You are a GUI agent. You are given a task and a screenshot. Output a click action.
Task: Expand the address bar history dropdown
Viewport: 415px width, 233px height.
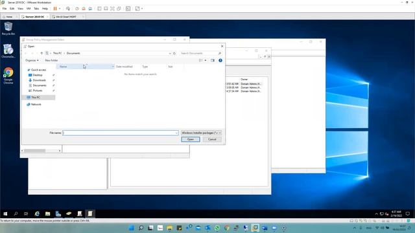pyautogui.click(x=170, y=53)
